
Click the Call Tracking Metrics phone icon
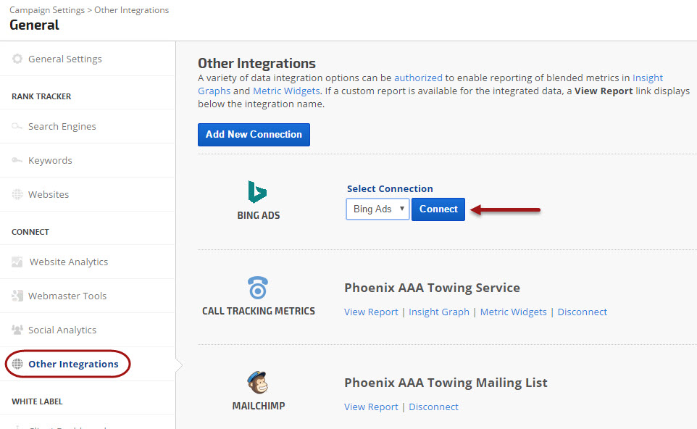tap(258, 288)
